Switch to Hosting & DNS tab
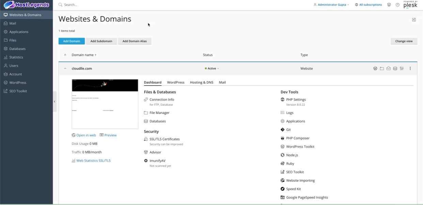The height and width of the screenshot is (205, 423). click(202, 82)
